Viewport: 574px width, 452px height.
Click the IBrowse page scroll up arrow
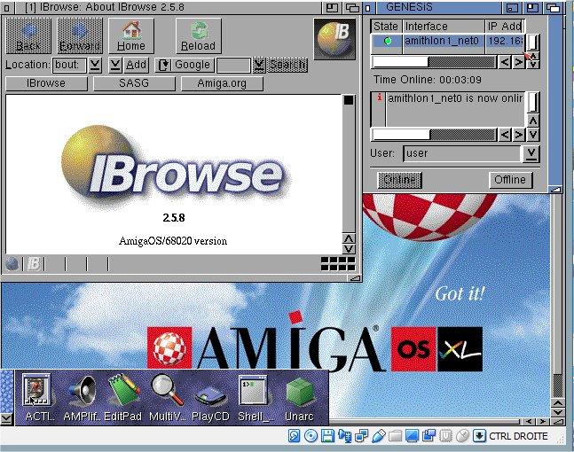coord(349,238)
